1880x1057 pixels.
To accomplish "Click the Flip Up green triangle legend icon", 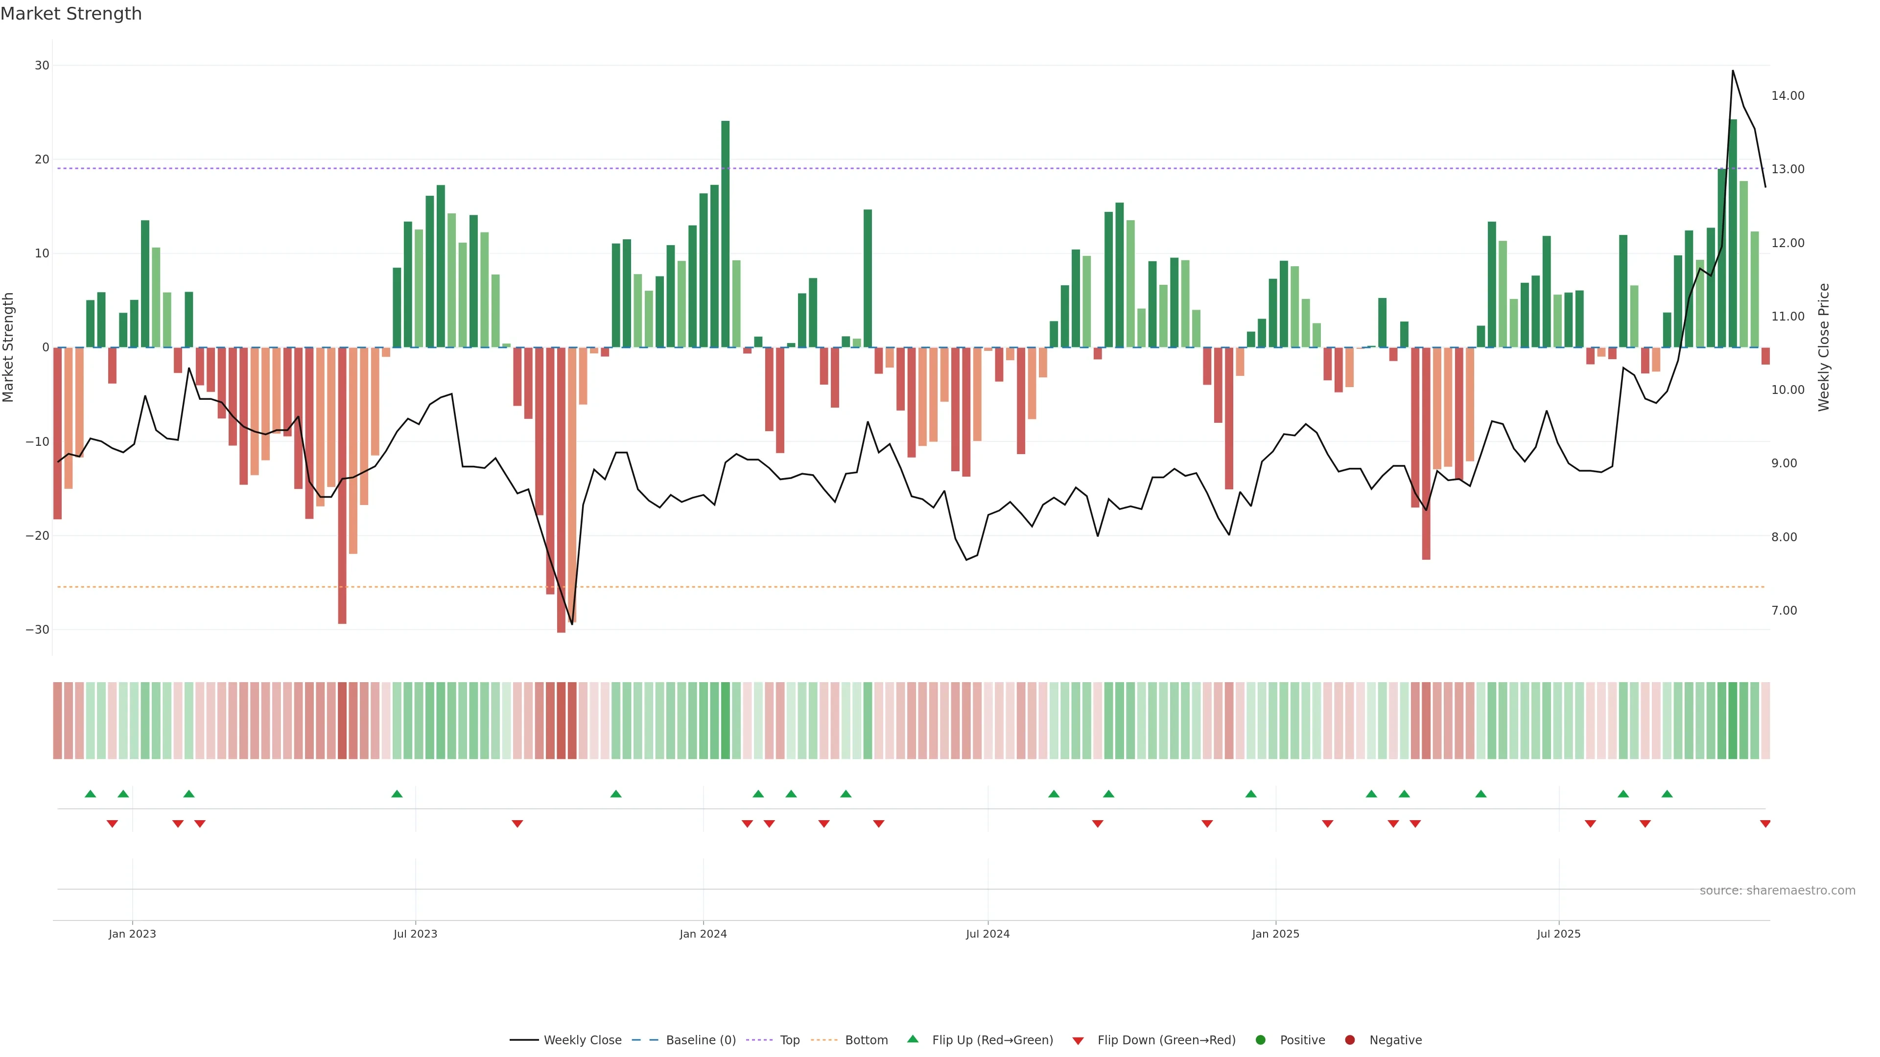I will tap(912, 1039).
